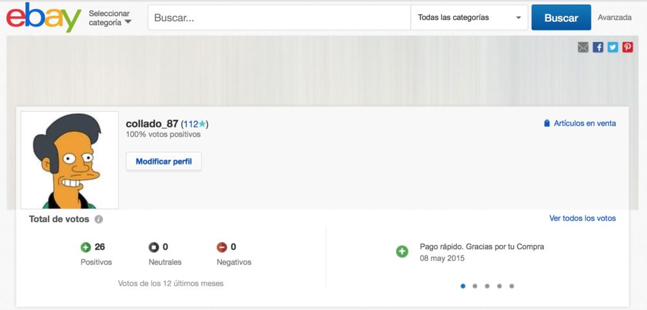Open the Todas las categorías dropdown
Screen dimensions: 647x310
469,17
